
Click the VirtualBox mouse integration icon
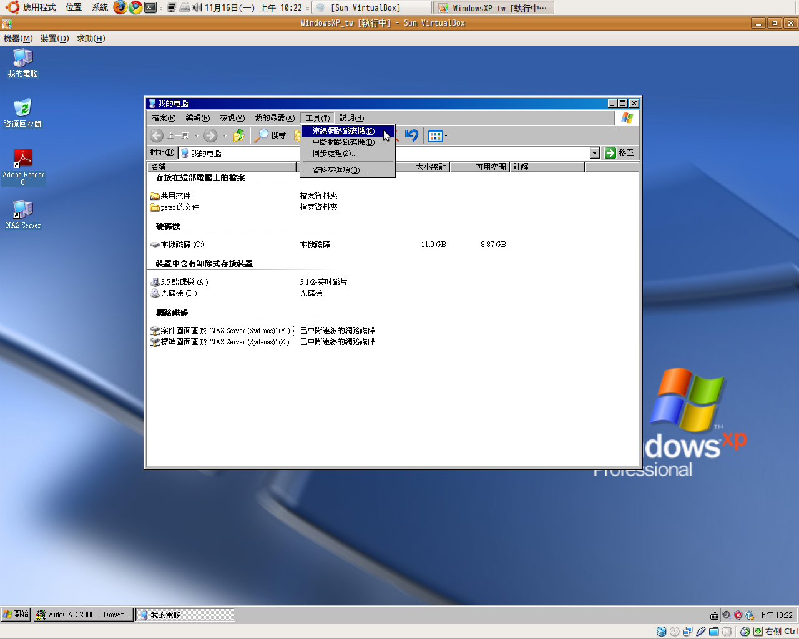[745, 632]
